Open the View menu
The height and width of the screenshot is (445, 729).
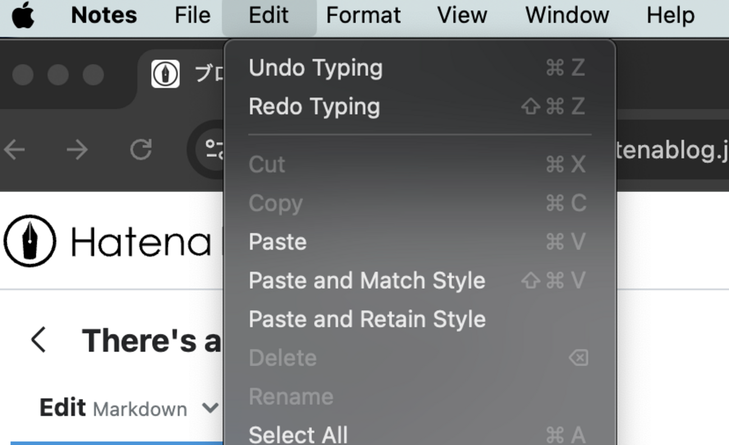[x=462, y=15]
